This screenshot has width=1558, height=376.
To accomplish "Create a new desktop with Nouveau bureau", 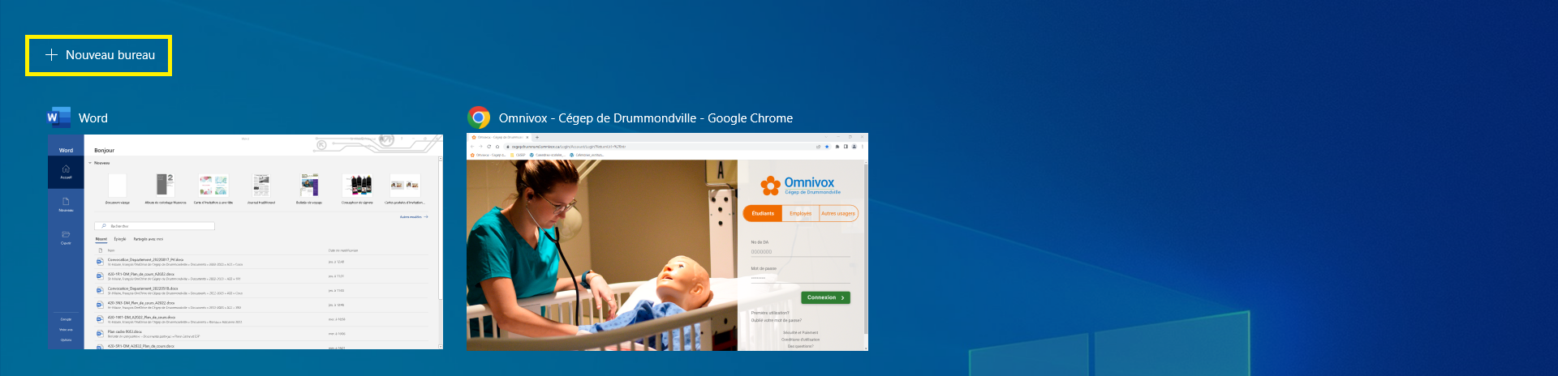I will (98, 55).
